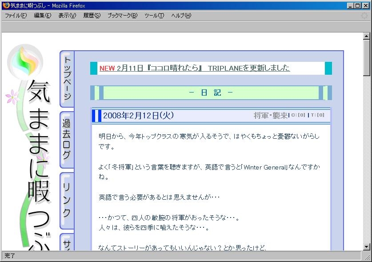Image resolution: width=372 pixels, height=262 pixels.
Task: Click the colorful flame orb site logo
Action: [x=25, y=62]
